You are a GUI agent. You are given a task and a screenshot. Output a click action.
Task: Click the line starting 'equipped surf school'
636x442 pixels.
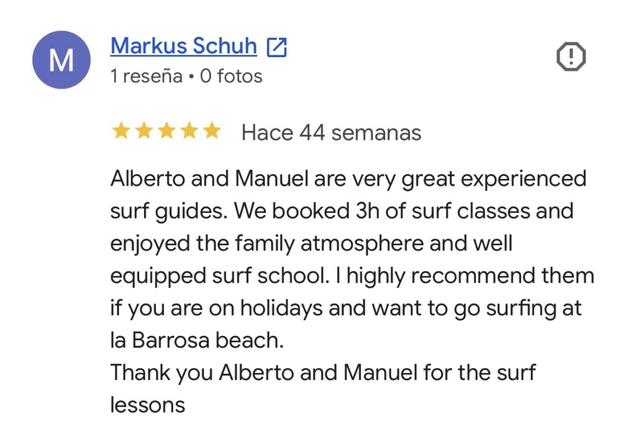(x=353, y=276)
